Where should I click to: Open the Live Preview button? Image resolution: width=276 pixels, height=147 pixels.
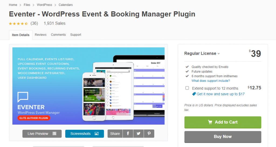coord(42,134)
